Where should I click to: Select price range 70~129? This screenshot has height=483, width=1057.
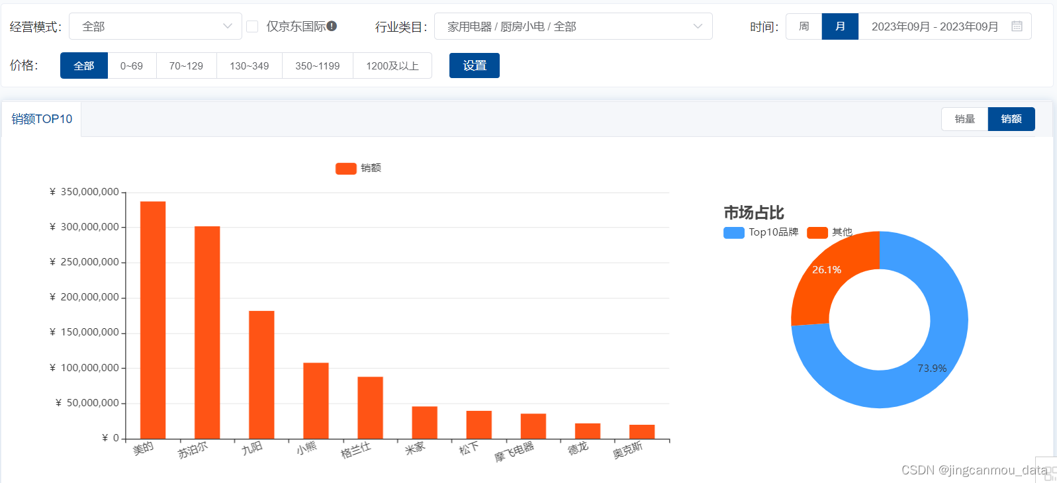(186, 66)
